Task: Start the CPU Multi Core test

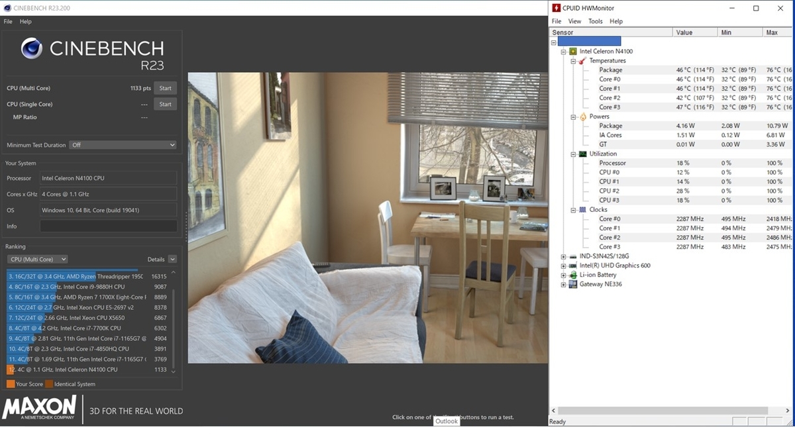Action: click(165, 88)
